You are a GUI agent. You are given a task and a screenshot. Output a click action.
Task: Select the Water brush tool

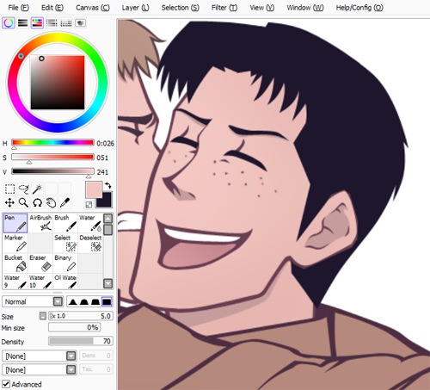[90, 223]
